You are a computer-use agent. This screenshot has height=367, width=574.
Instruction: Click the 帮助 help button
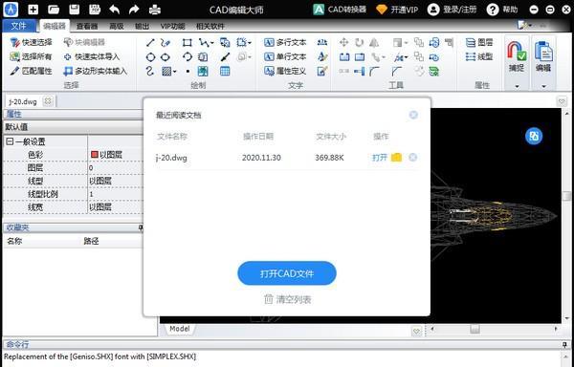click(502, 10)
